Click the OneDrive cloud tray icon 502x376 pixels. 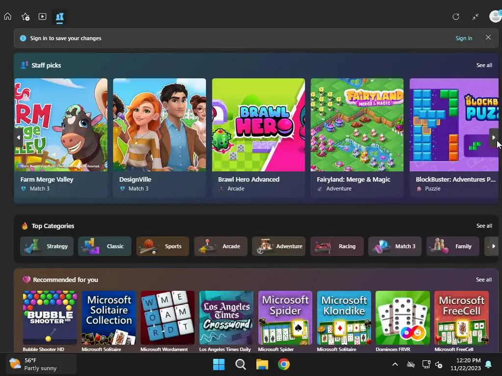(x=411, y=364)
